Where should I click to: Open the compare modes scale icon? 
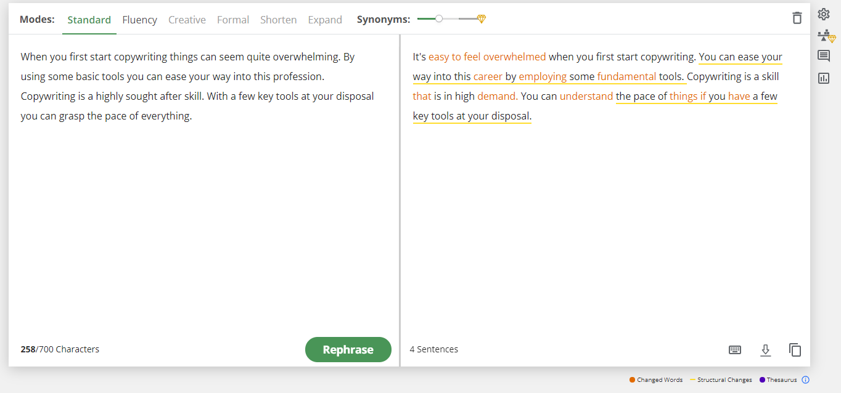pos(826,36)
